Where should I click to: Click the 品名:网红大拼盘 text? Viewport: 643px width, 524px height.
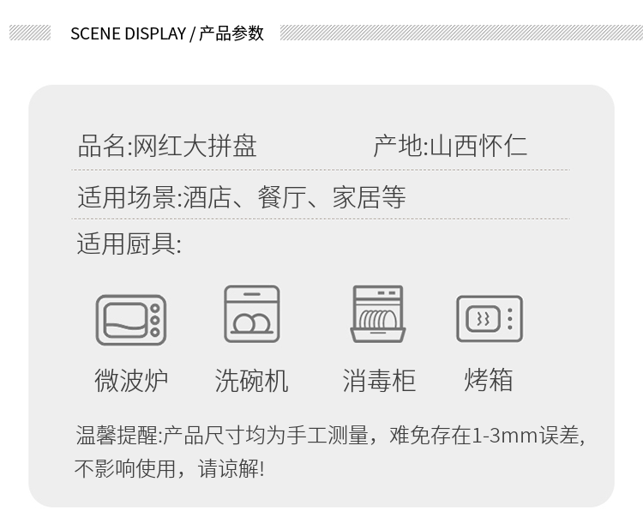pos(167,146)
